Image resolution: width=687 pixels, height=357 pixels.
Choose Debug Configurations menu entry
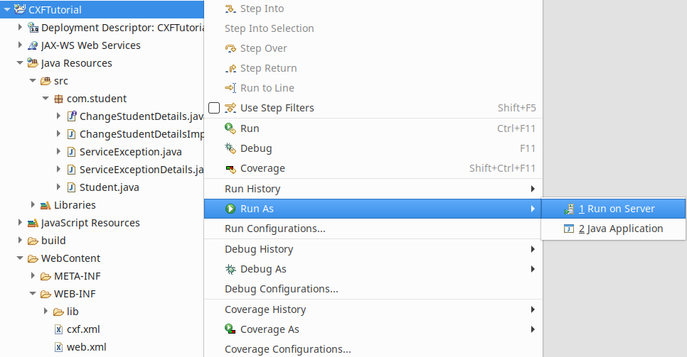coord(282,289)
